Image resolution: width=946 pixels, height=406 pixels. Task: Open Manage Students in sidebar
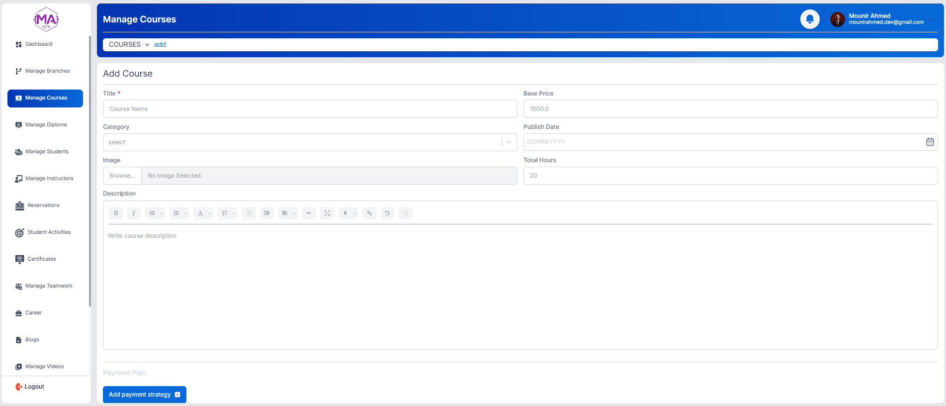(x=47, y=152)
